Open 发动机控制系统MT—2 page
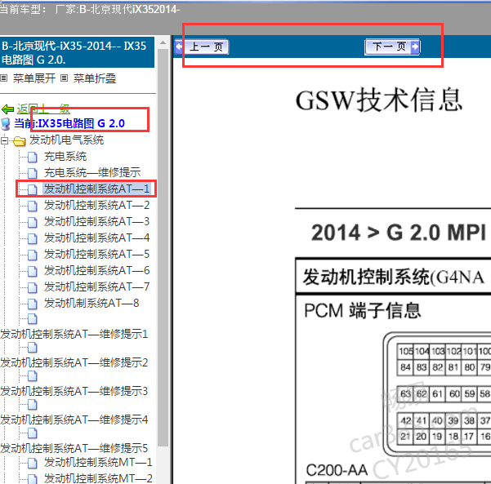The image size is (491, 484). click(98, 478)
